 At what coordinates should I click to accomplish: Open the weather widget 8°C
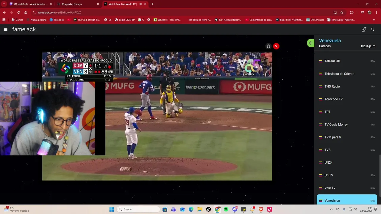pos(16,209)
